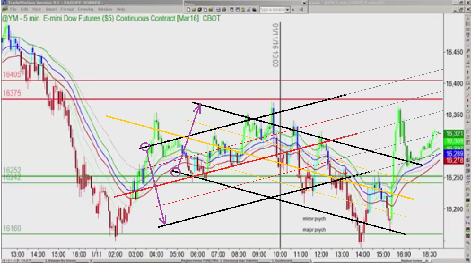Click the green 16,309 price marker
Viewport: 471px width, 263px height.
454,140
